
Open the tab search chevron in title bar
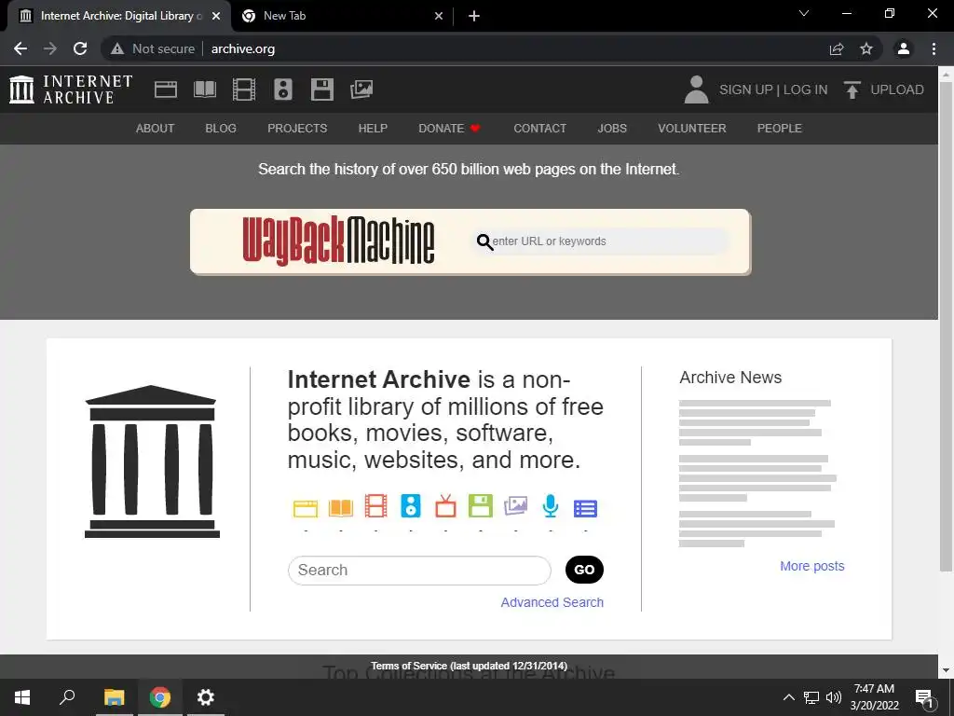(804, 13)
